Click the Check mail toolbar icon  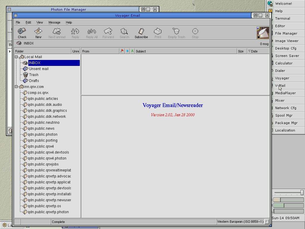[x=22, y=33]
